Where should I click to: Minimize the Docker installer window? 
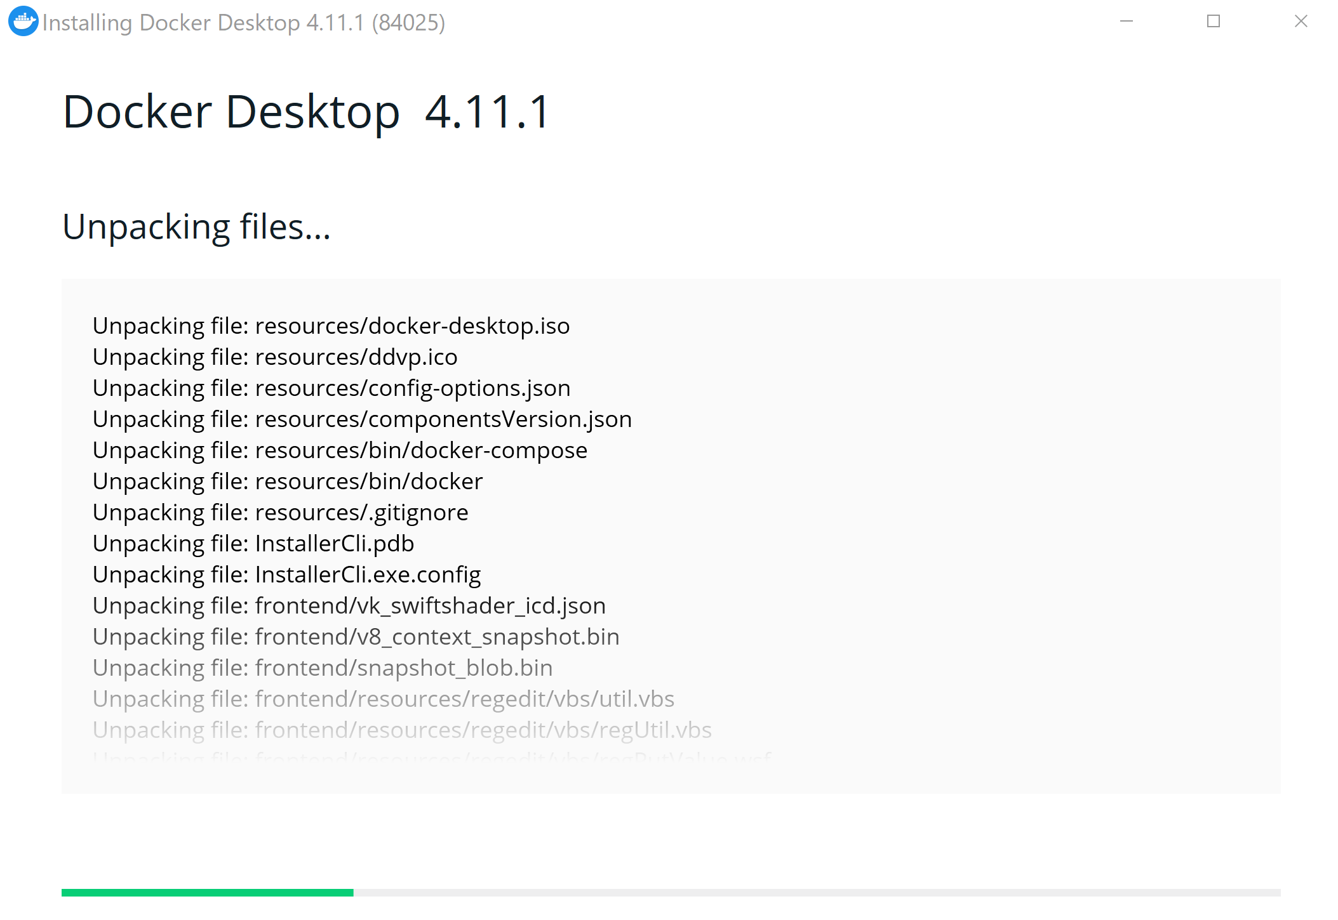click(1127, 22)
